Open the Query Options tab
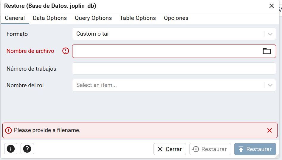 click(x=93, y=18)
